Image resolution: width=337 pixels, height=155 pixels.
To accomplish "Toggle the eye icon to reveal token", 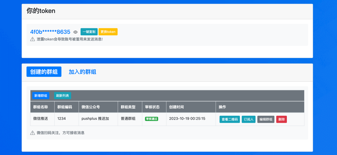I will [x=75, y=32].
